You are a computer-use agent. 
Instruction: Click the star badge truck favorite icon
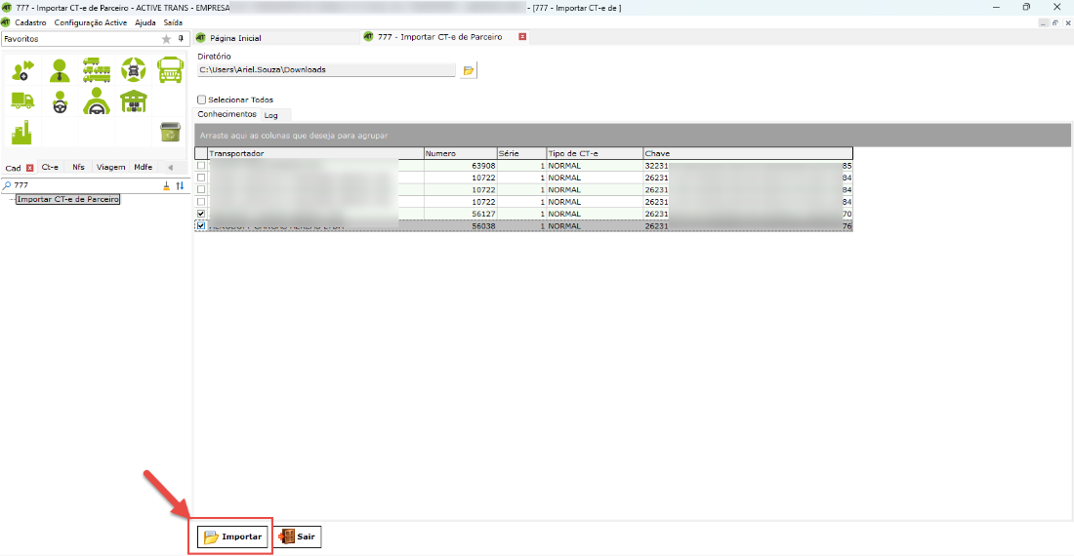point(134,70)
